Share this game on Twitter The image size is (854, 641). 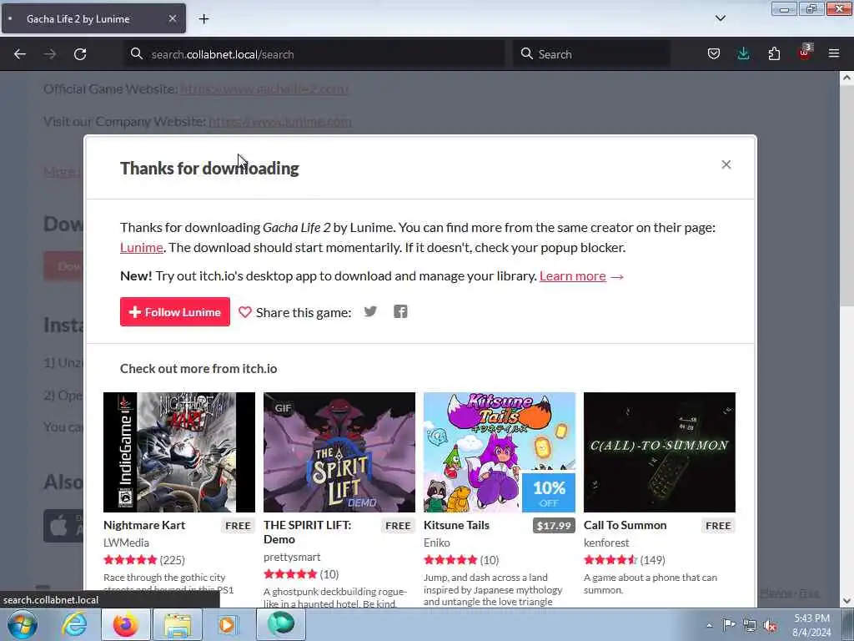[x=370, y=312]
